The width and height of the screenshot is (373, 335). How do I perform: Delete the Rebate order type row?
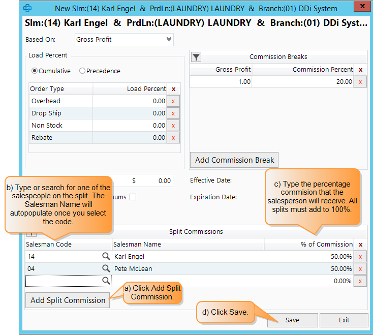173,138
